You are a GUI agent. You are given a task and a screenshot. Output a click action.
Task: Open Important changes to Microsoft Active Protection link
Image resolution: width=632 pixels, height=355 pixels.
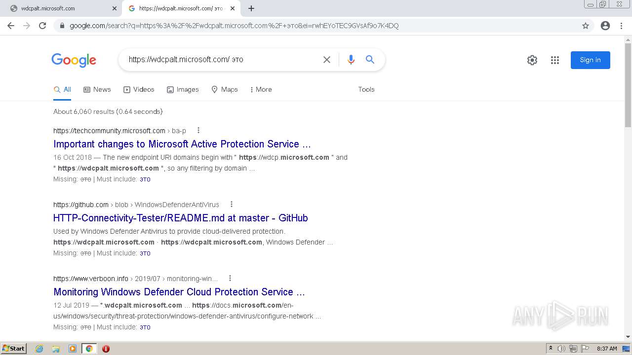(182, 144)
